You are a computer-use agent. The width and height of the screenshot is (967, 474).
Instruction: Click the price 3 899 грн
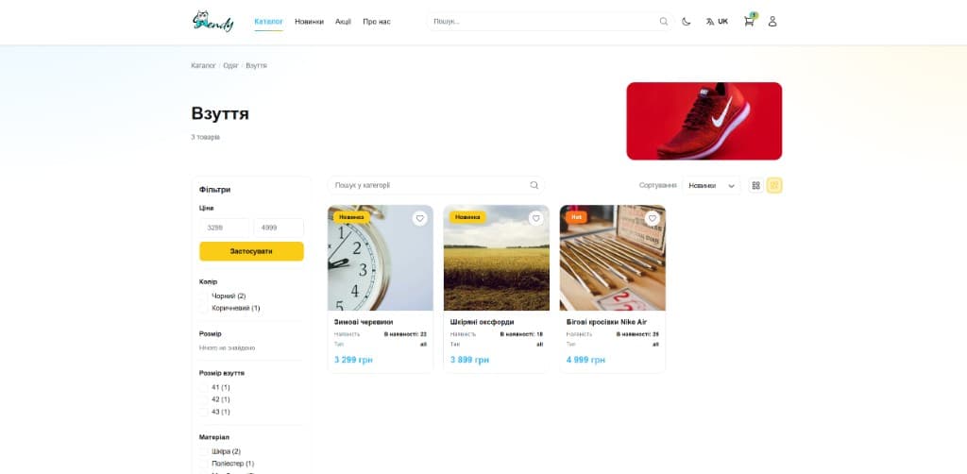pos(470,360)
